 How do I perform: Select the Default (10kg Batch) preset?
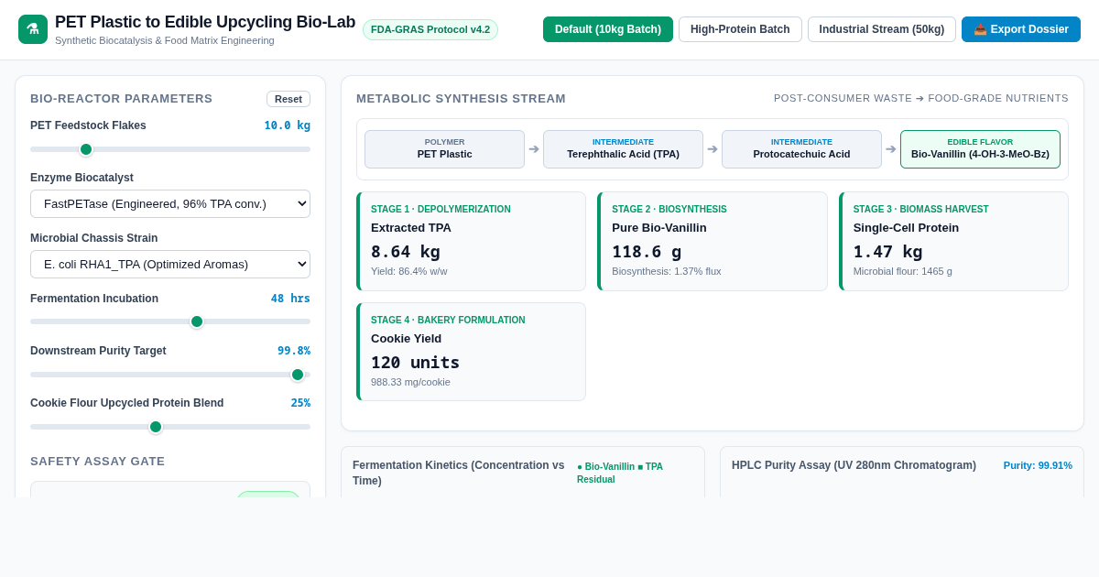[608, 29]
